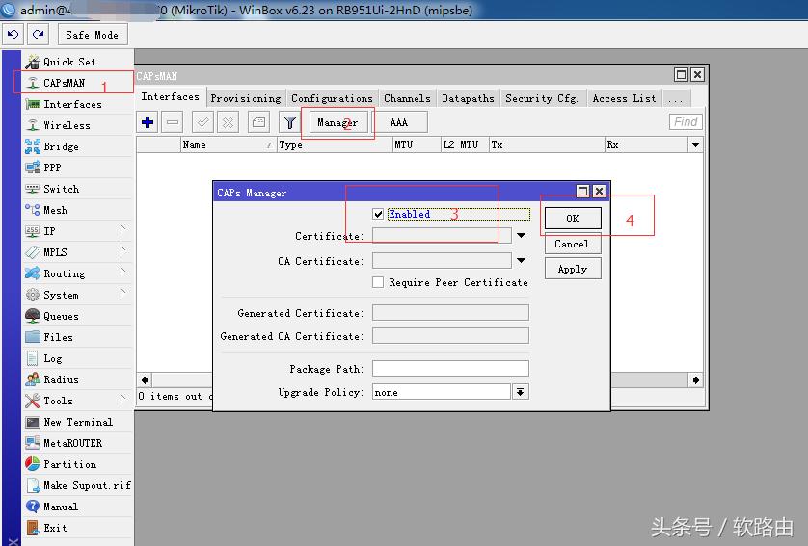Show more tabs with ellipsis
Viewport: 808px width, 546px height.
[676, 98]
